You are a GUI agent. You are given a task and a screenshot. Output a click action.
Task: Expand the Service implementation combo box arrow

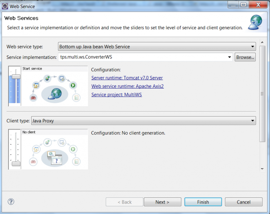coord(229,57)
